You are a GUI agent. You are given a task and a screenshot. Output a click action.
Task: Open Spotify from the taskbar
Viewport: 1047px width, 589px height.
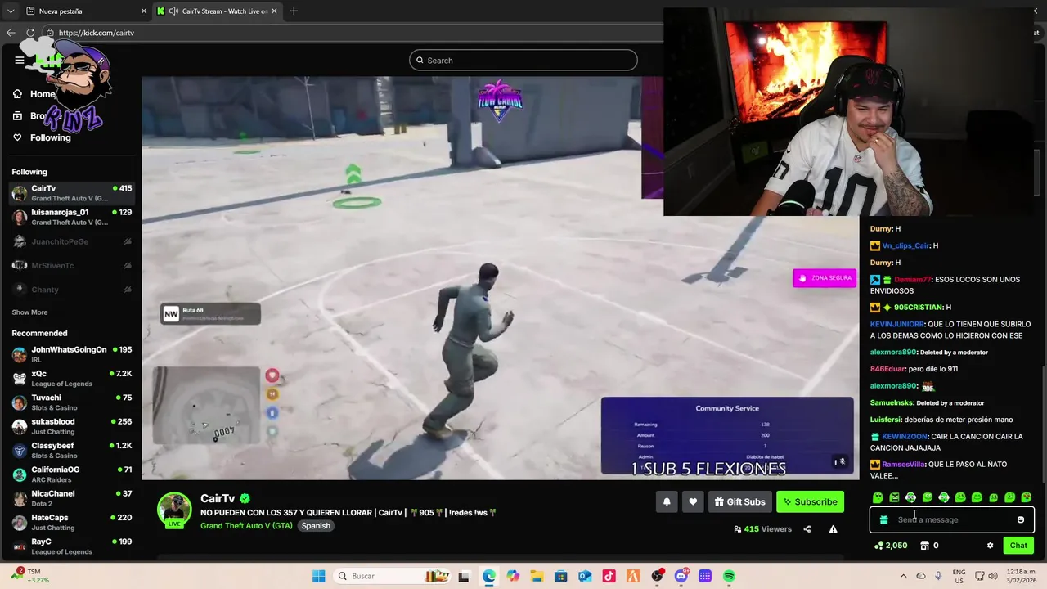tap(729, 576)
